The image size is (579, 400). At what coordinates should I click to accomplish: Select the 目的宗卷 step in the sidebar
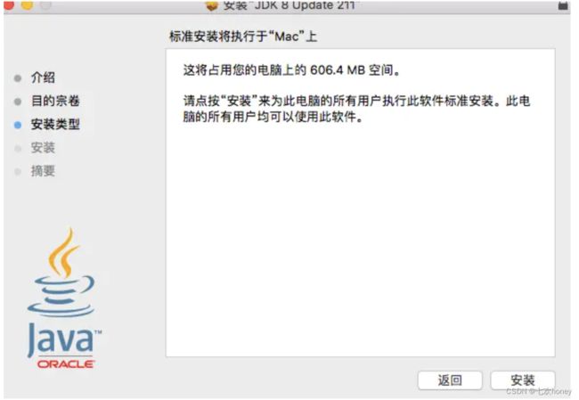click(x=55, y=101)
